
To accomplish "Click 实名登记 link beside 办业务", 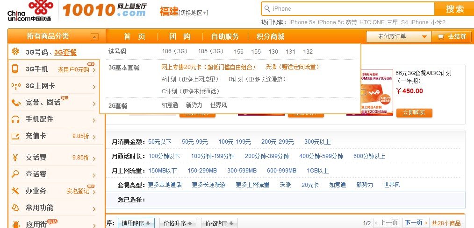I will point(78,192).
